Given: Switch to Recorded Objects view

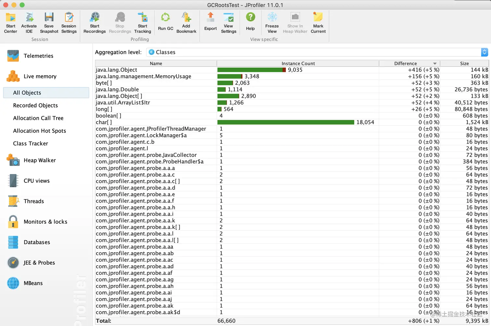Looking at the screenshot, I should pyautogui.click(x=35, y=106).
